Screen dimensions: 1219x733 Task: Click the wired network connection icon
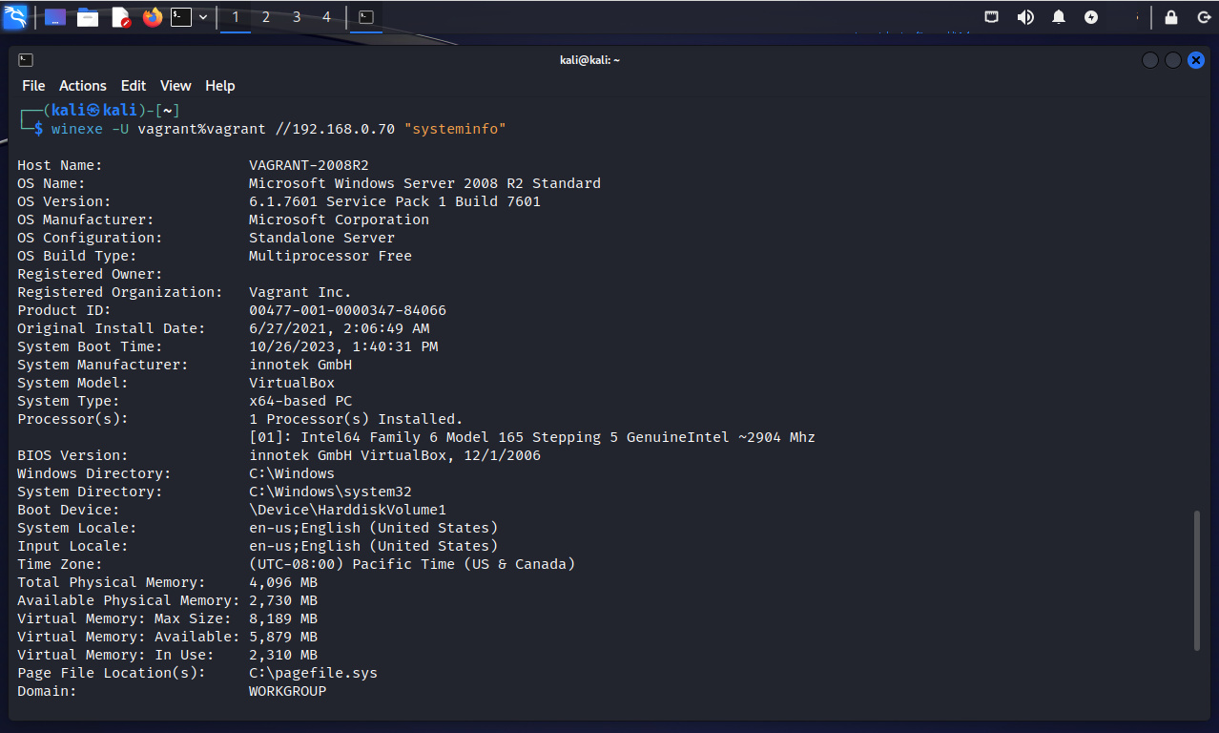[x=992, y=17]
